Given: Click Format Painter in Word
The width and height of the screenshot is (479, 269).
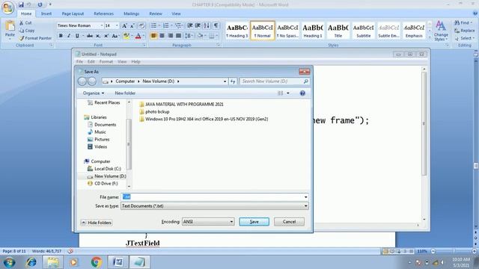Looking at the screenshot, I should 35,38.
